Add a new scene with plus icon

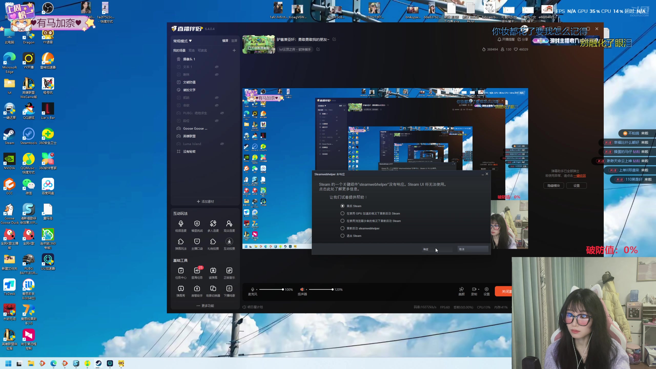pos(234,50)
